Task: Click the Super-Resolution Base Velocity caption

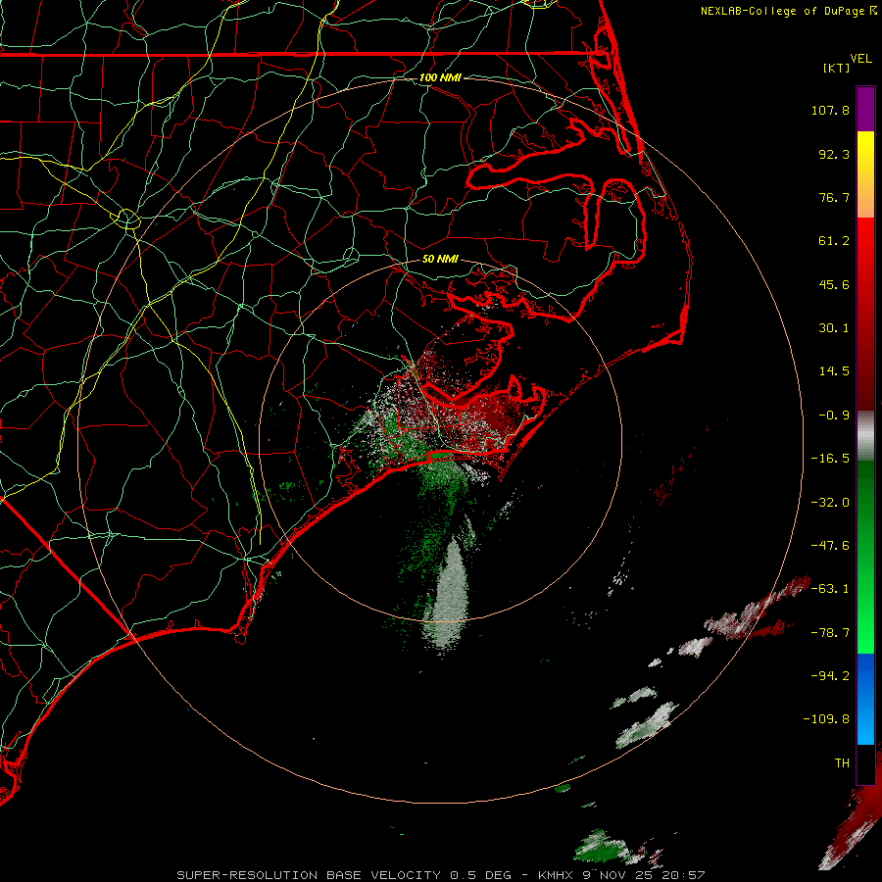Action: (440, 875)
